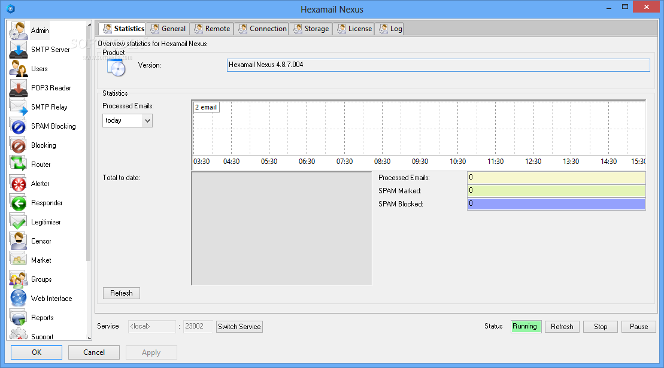Open the Admin section icon
This screenshot has height=368, width=664.
click(18, 31)
